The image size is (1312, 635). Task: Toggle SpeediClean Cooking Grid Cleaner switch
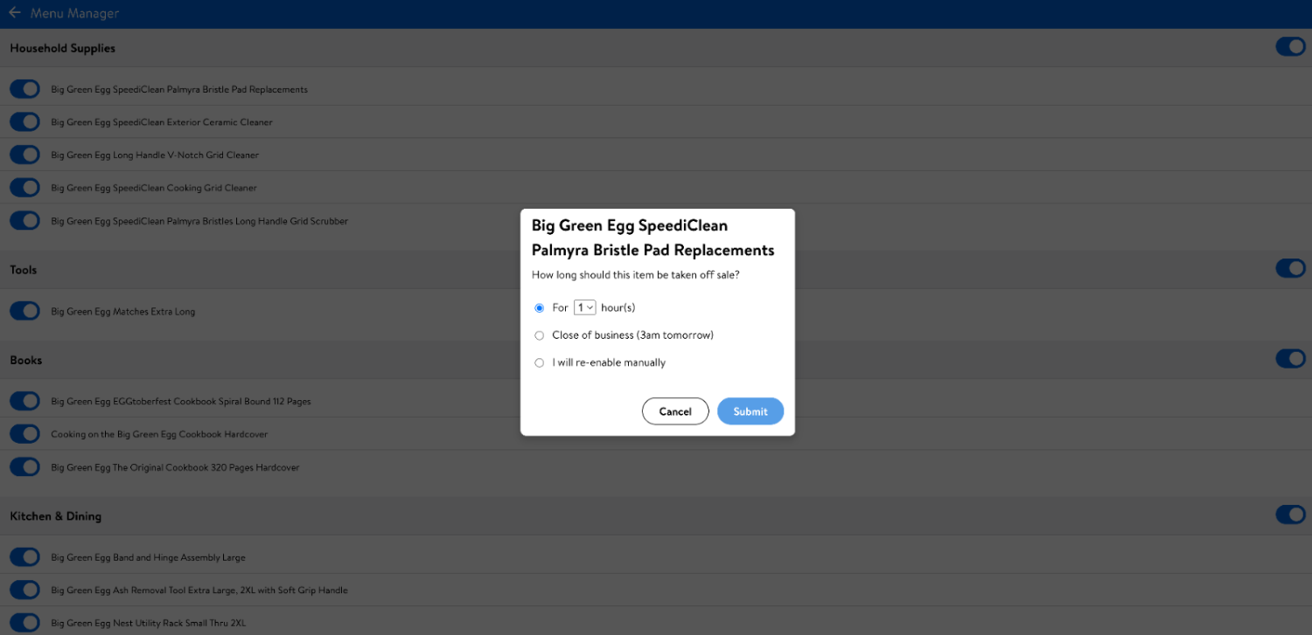click(25, 187)
